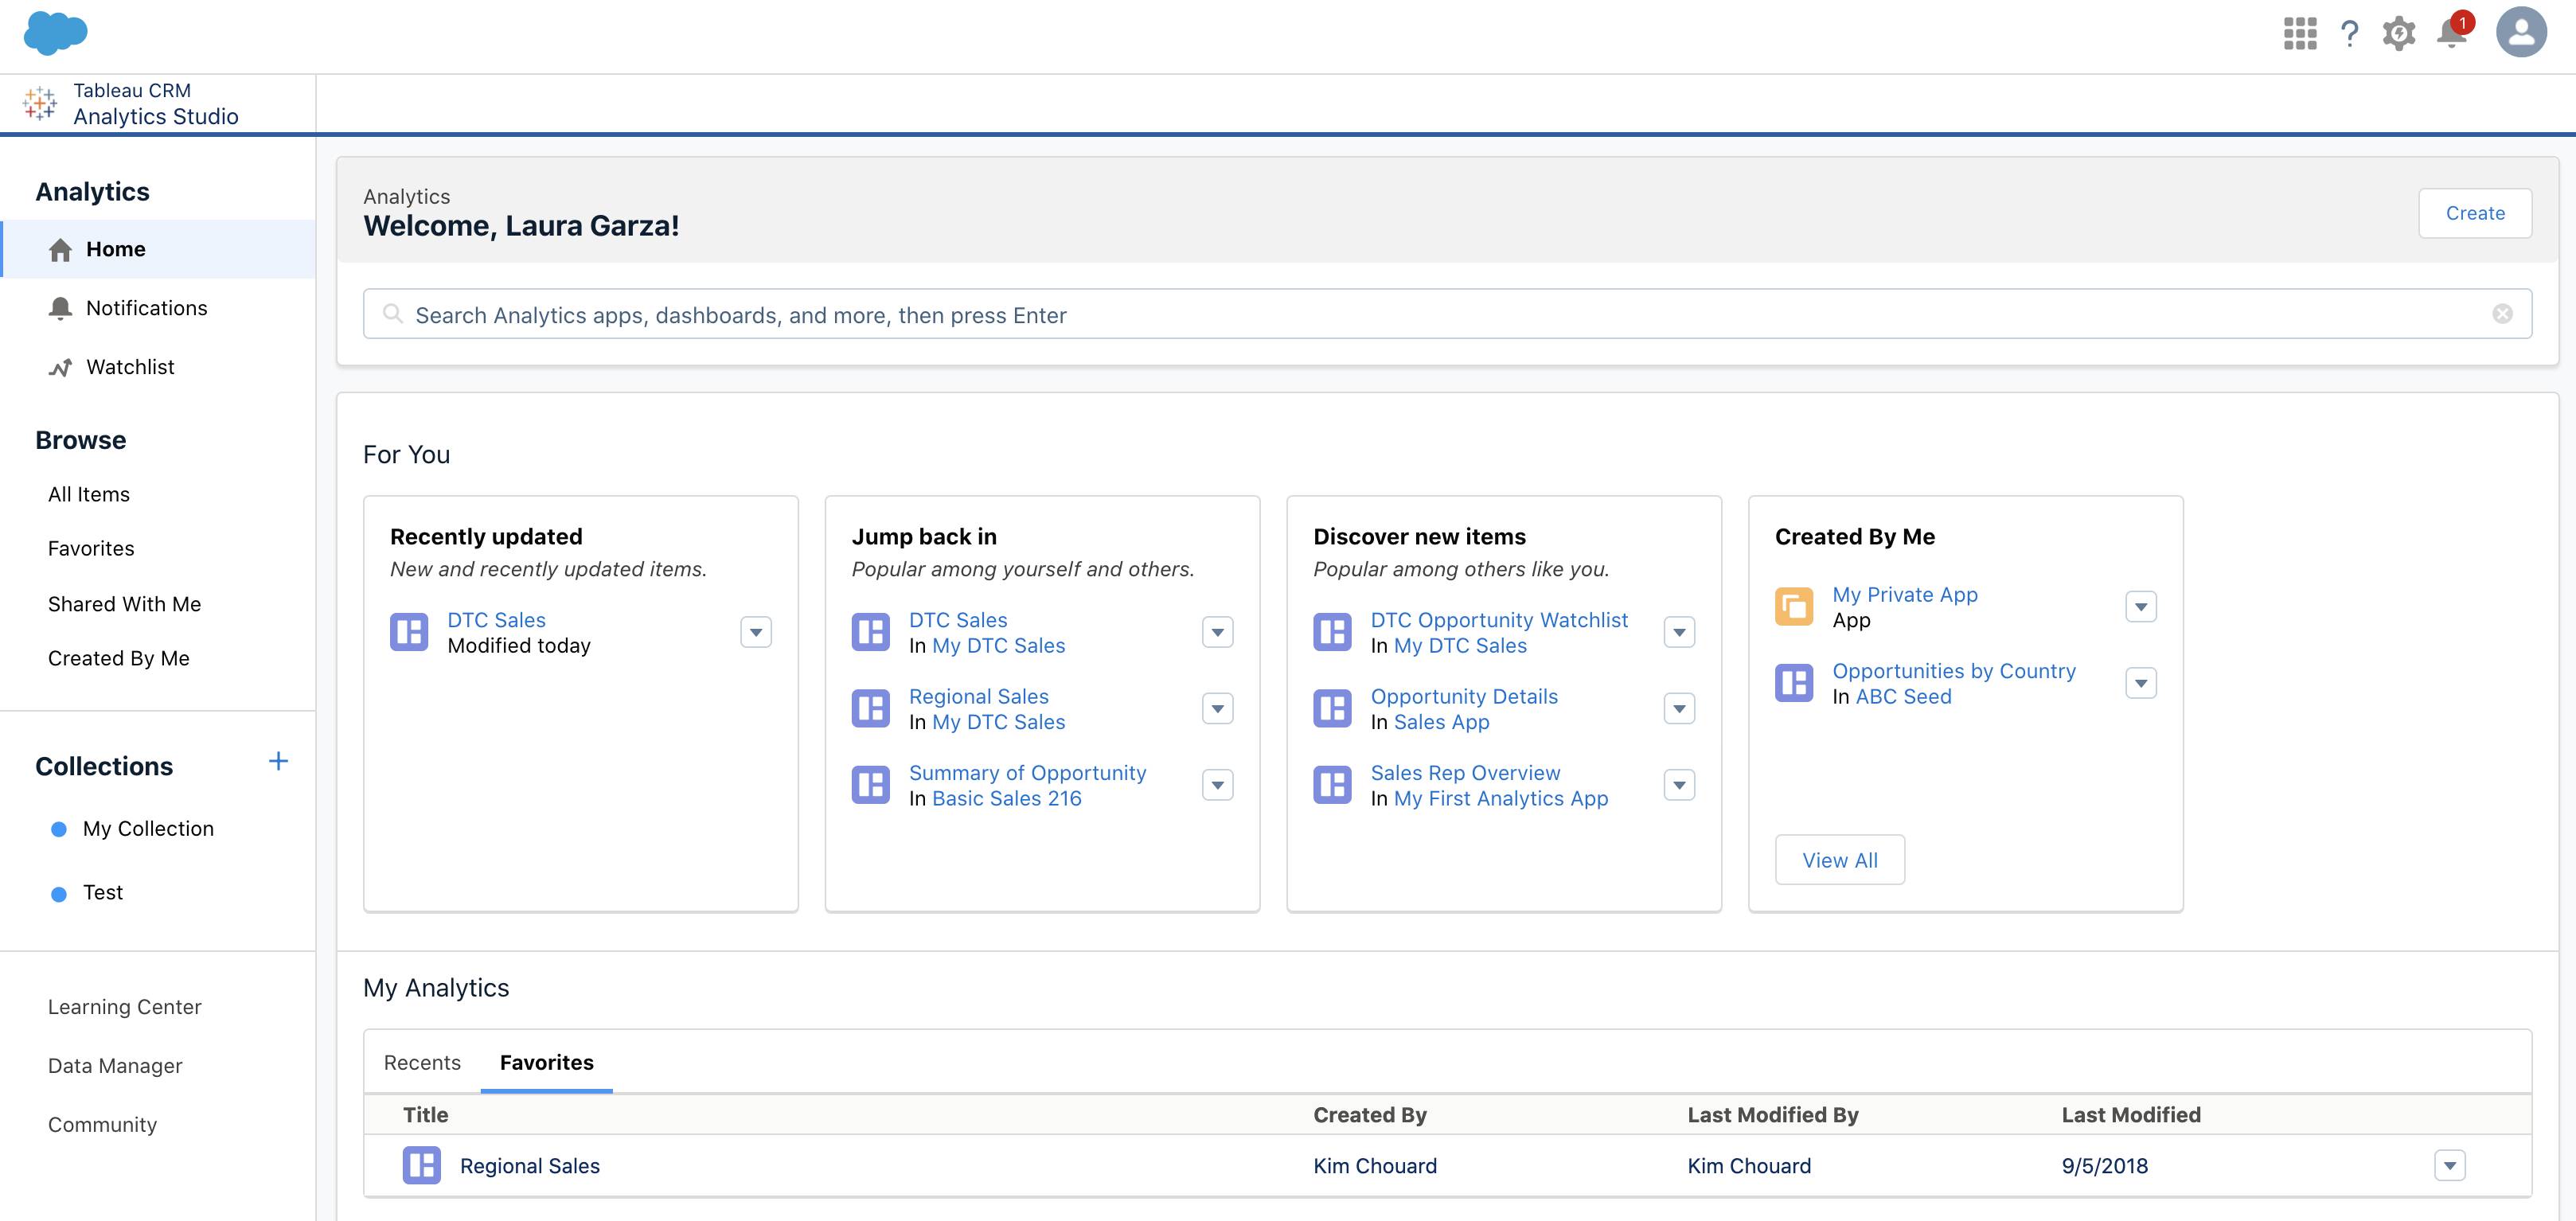
Task: Open actions dropdown for DTC Opportunity Watchlist
Action: coord(1680,632)
